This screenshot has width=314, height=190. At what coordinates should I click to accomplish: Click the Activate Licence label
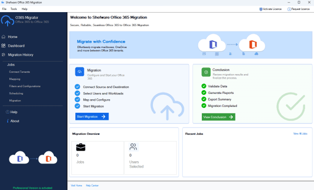pyautogui.click(x=272, y=9)
